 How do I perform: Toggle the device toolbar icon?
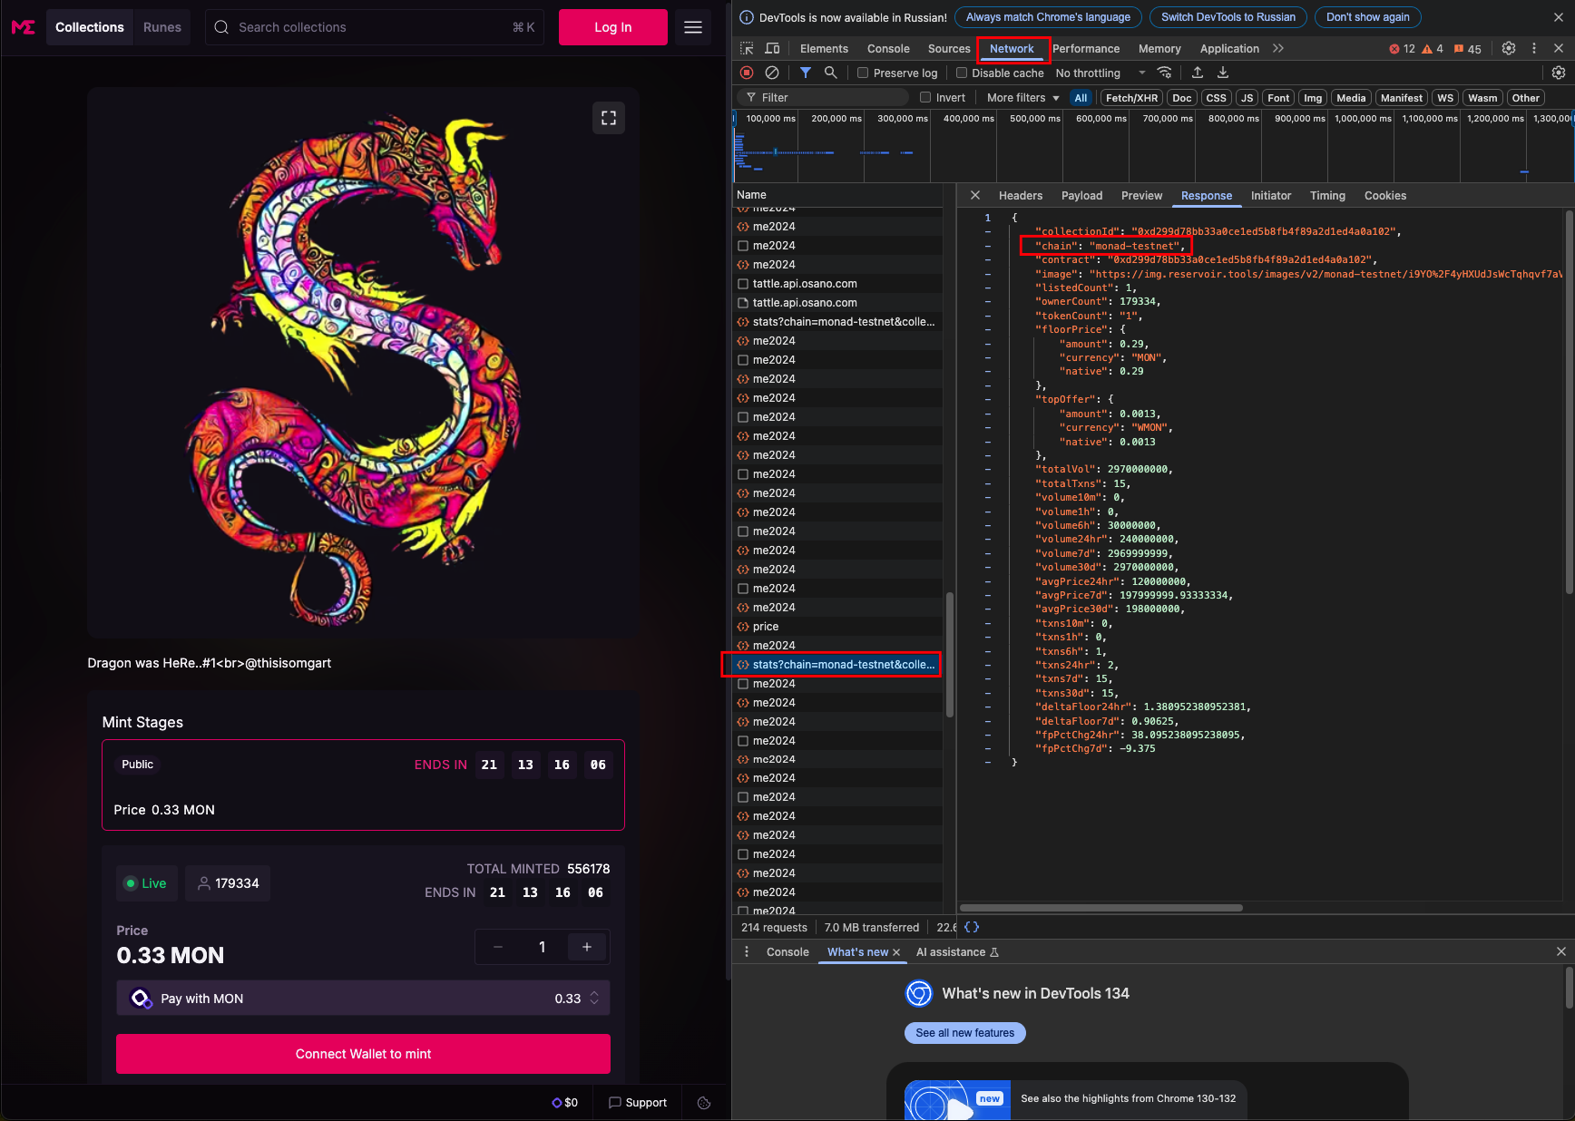(772, 49)
